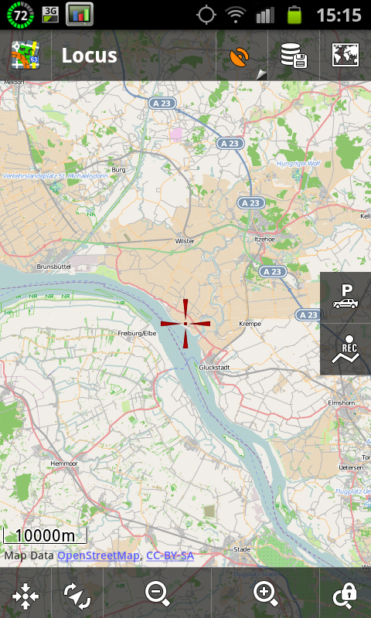Tap the parking car icon

click(345, 297)
